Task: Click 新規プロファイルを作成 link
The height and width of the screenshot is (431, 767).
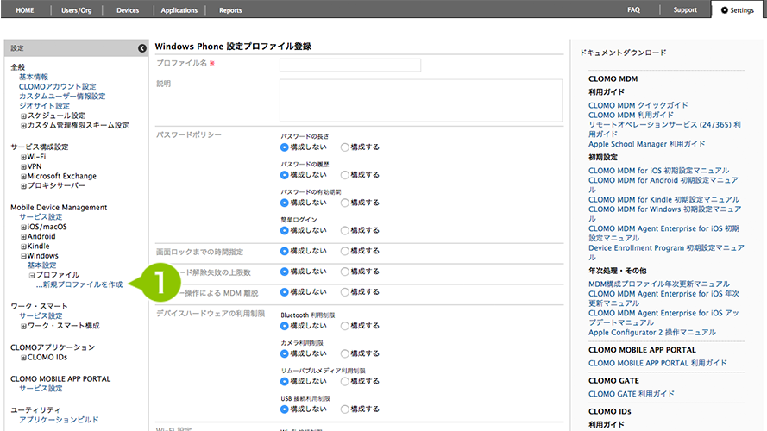Action: (x=79, y=284)
